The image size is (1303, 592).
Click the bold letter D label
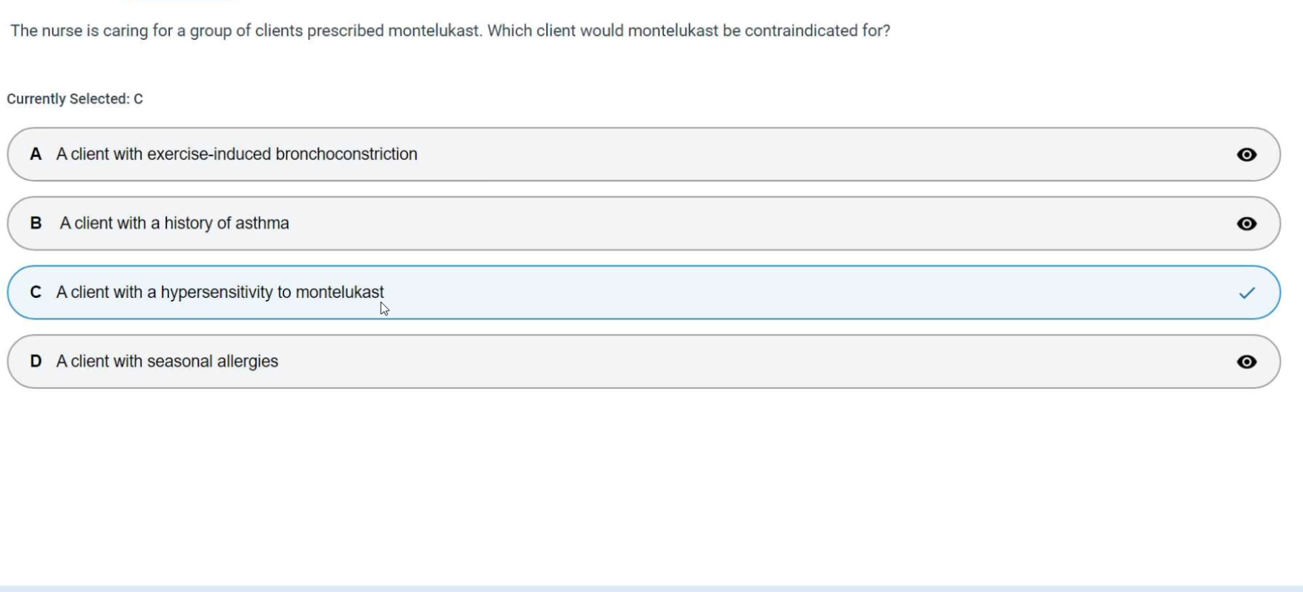pyautogui.click(x=36, y=361)
